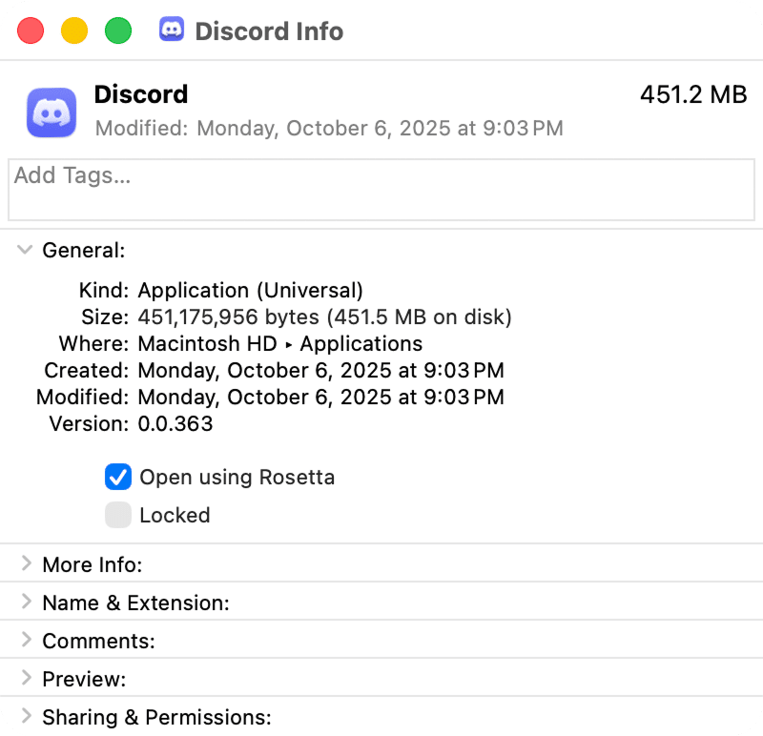Image resolution: width=763 pixels, height=736 pixels.
Task: Click the General disclosure chevron
Action: tap(24, 250)
